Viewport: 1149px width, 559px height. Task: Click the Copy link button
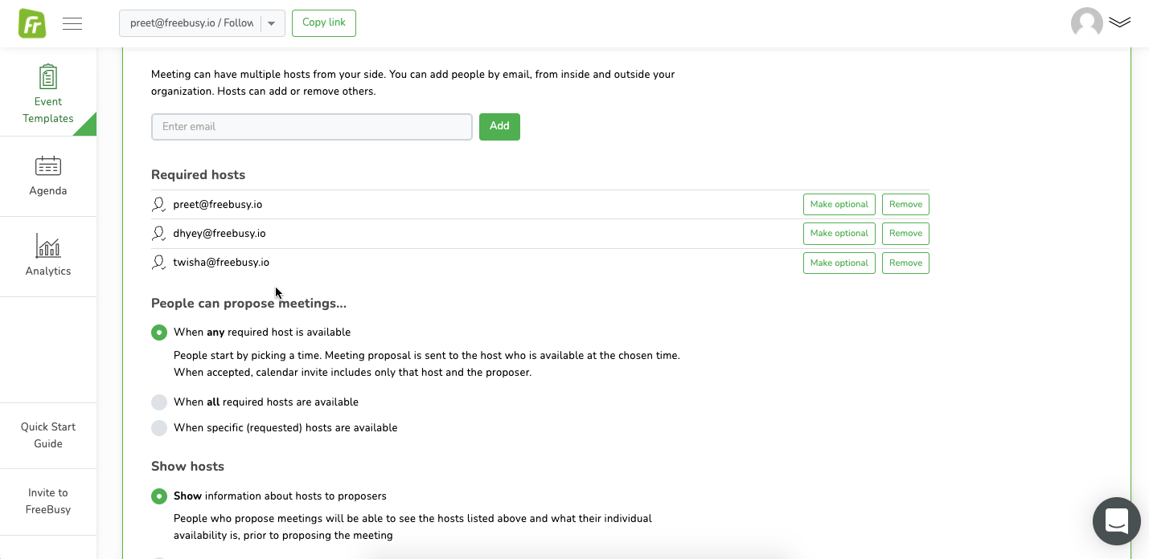[x=324, y=23]
